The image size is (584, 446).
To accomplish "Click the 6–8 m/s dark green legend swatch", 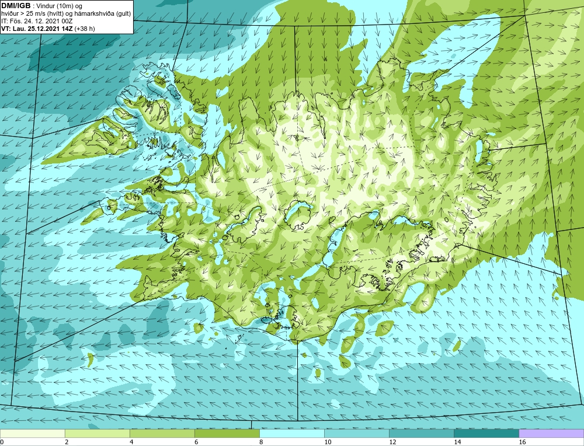I will pyautogui.click(x=227, y=433).
